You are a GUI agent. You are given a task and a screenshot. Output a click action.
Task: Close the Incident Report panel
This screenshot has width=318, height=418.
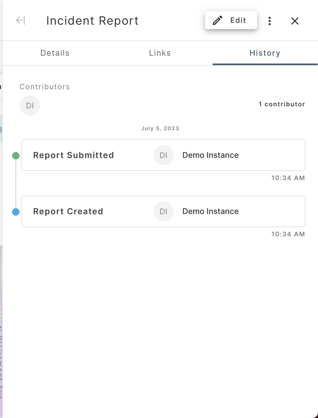coord(295,21)
